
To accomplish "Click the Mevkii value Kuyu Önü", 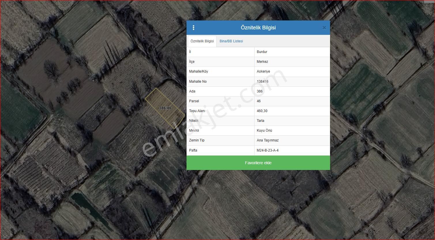I will (264, 131).
